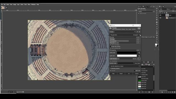
Task: Click Reset in the Mosaic dialog
Action: pyautogui.click(x=121, y=74)
